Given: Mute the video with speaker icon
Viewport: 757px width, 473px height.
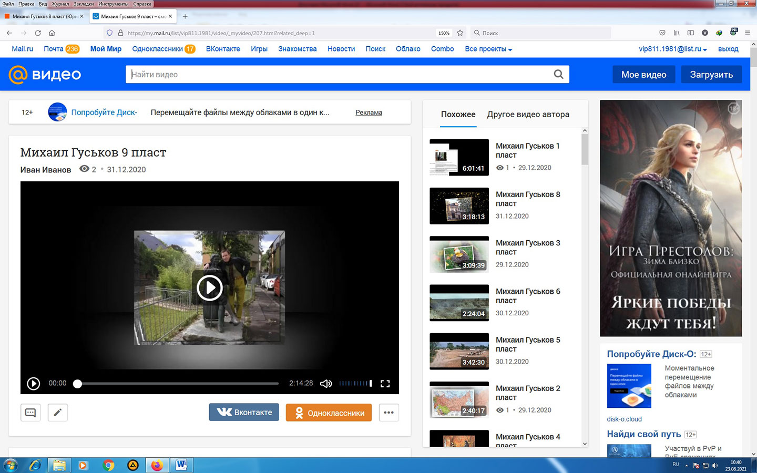Looking at the screenshot, I should click(326, 384).
